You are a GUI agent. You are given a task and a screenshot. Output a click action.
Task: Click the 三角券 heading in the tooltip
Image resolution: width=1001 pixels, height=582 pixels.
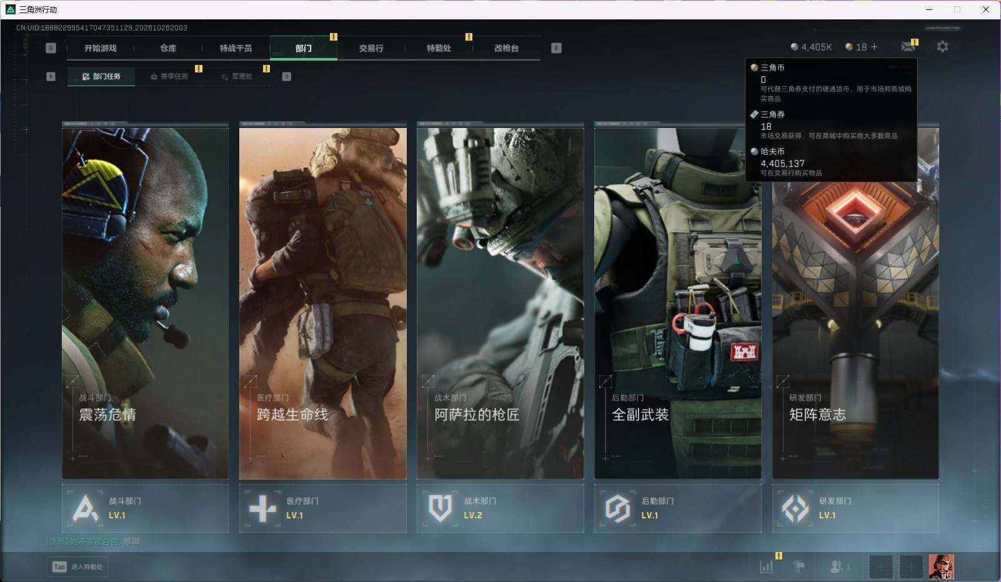tap(772, 114)
